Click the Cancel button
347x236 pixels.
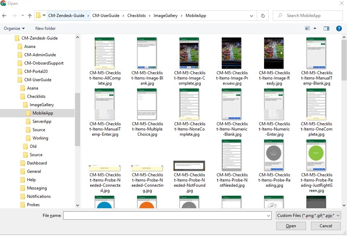click(325, 226)
